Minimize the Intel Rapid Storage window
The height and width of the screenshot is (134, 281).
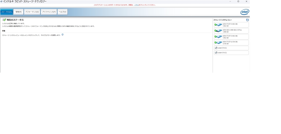pyautogui.click(x=230, y=1)
